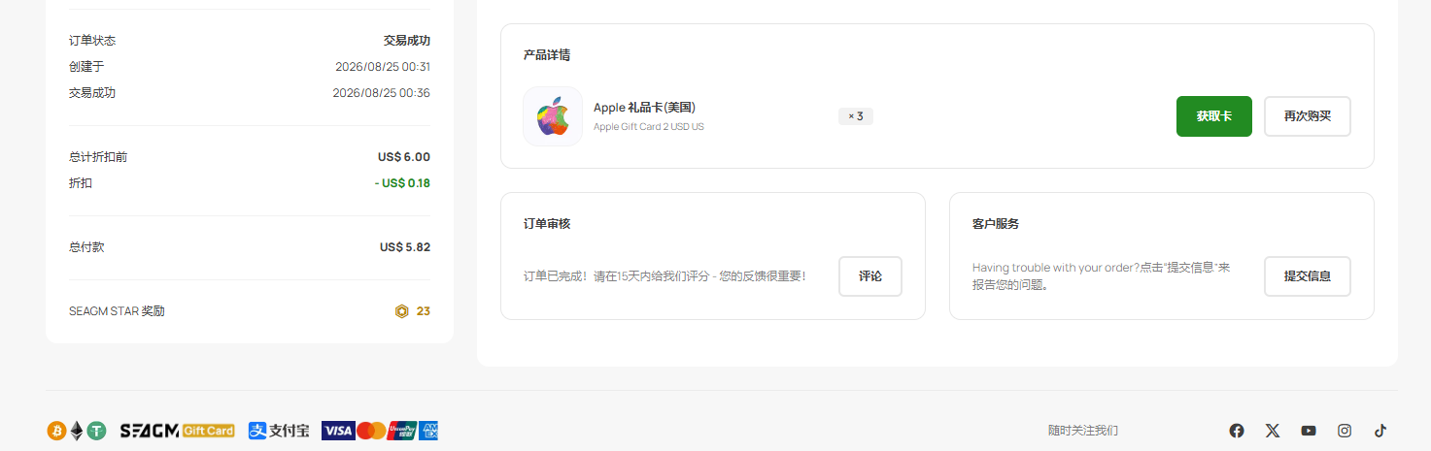Open the X (Twitter) social icon
Viewport: 1431px width, 451px height.
click(1273, 431)
